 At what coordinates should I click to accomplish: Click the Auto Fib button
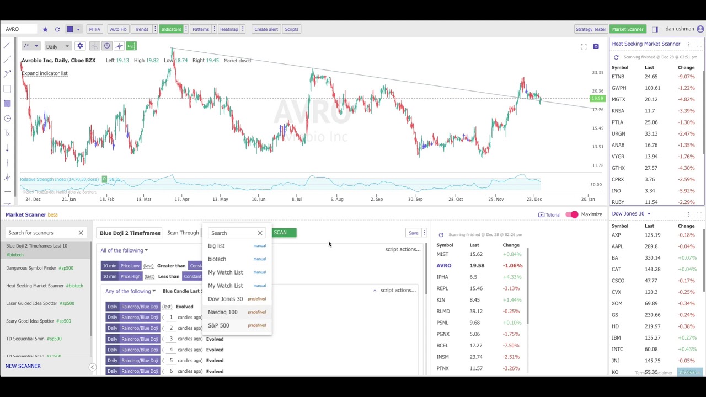coord(118,29)
